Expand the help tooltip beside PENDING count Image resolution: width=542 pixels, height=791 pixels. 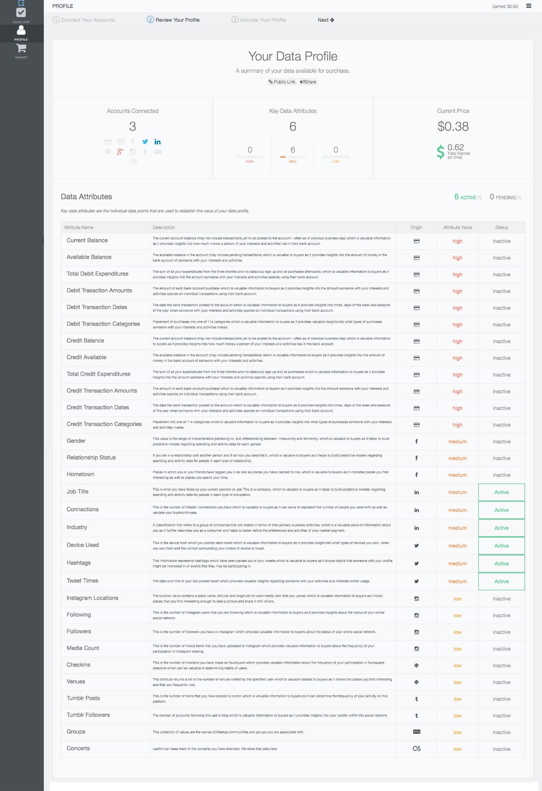pyautogui.click(x=519, y=198)
